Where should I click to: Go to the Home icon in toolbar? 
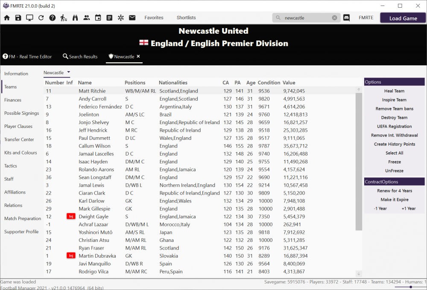pos(7,18)
